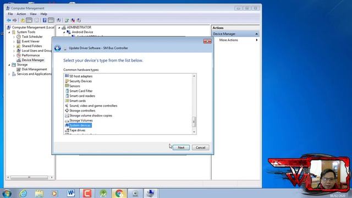Expand Services and Applications node
This screenshot has height=198, width=352.
(9, 74)
